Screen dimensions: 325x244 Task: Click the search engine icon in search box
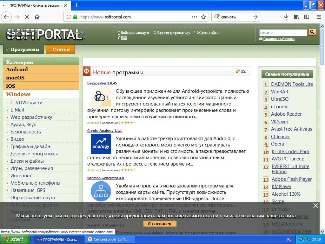click(x=217, y=17)
